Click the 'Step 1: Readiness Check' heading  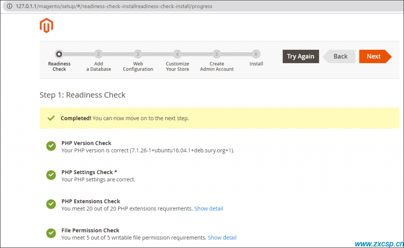point(82,95)
